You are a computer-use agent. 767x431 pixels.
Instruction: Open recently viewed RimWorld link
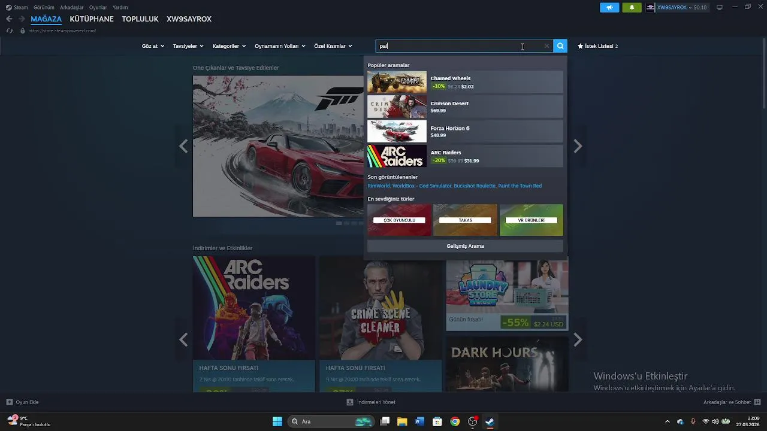click(x=379, y=186)
